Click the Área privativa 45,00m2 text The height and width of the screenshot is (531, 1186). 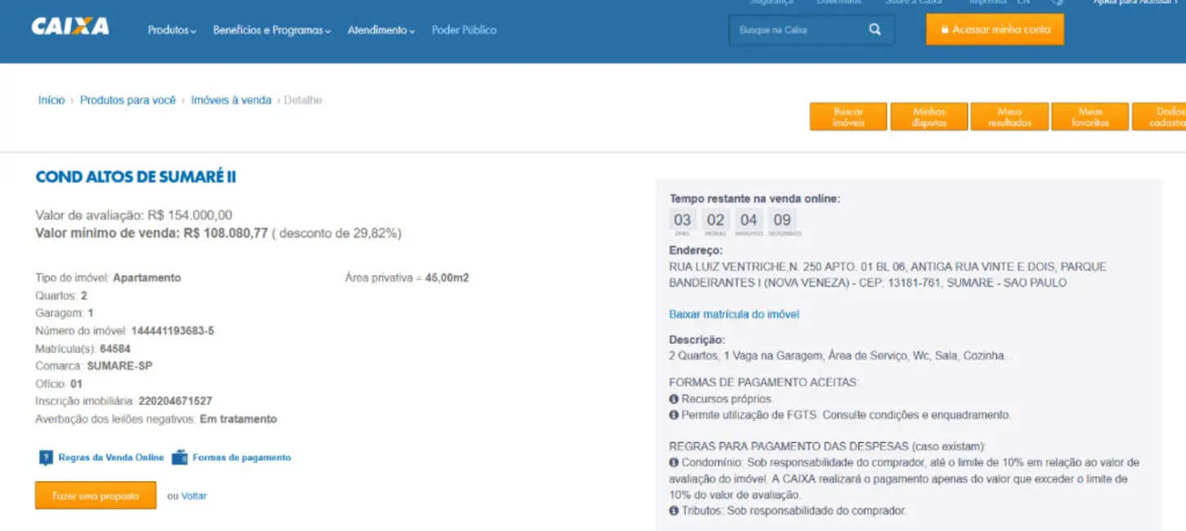click(407, 278)
